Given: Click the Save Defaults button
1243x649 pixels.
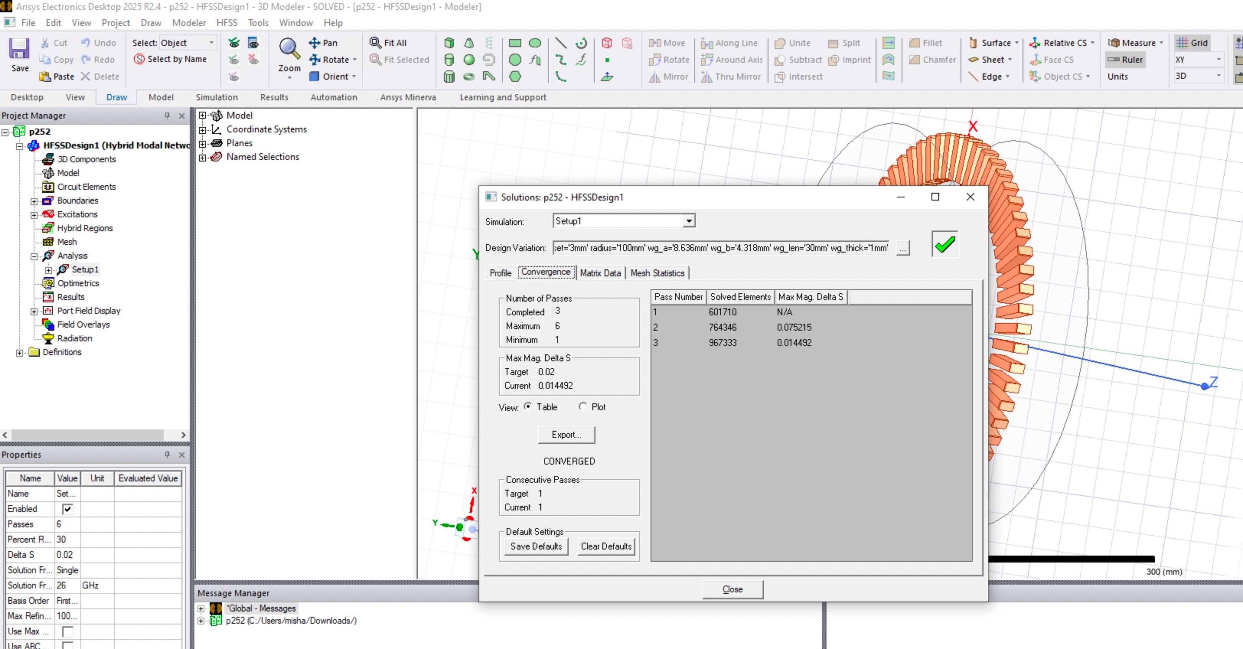Looking at the screenshot, I should (x=536, y=546).
